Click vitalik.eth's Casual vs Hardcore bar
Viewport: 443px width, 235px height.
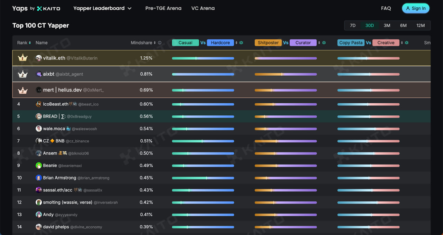pos(203,58)
